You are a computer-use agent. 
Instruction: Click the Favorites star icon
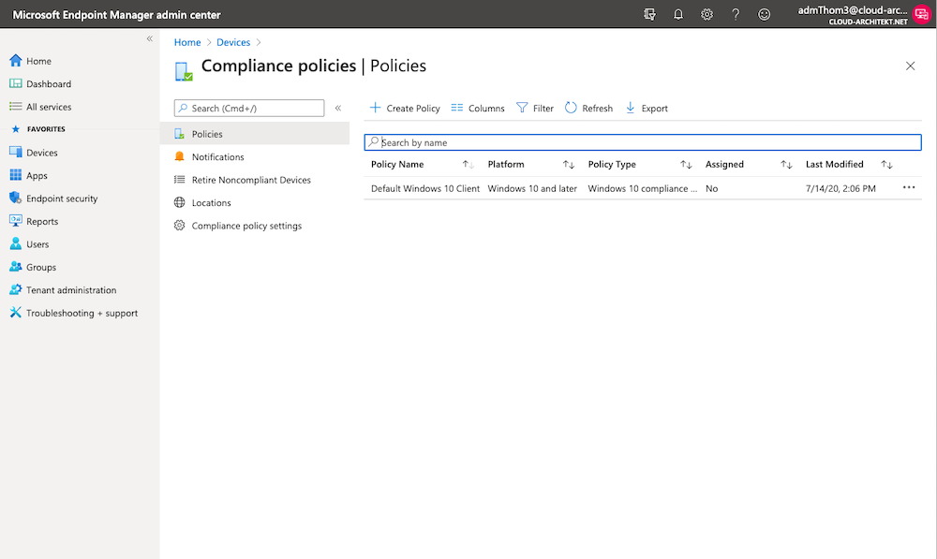click(16, 129)
